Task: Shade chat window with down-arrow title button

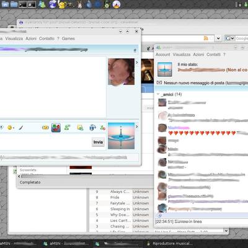Action: [121, 32]
